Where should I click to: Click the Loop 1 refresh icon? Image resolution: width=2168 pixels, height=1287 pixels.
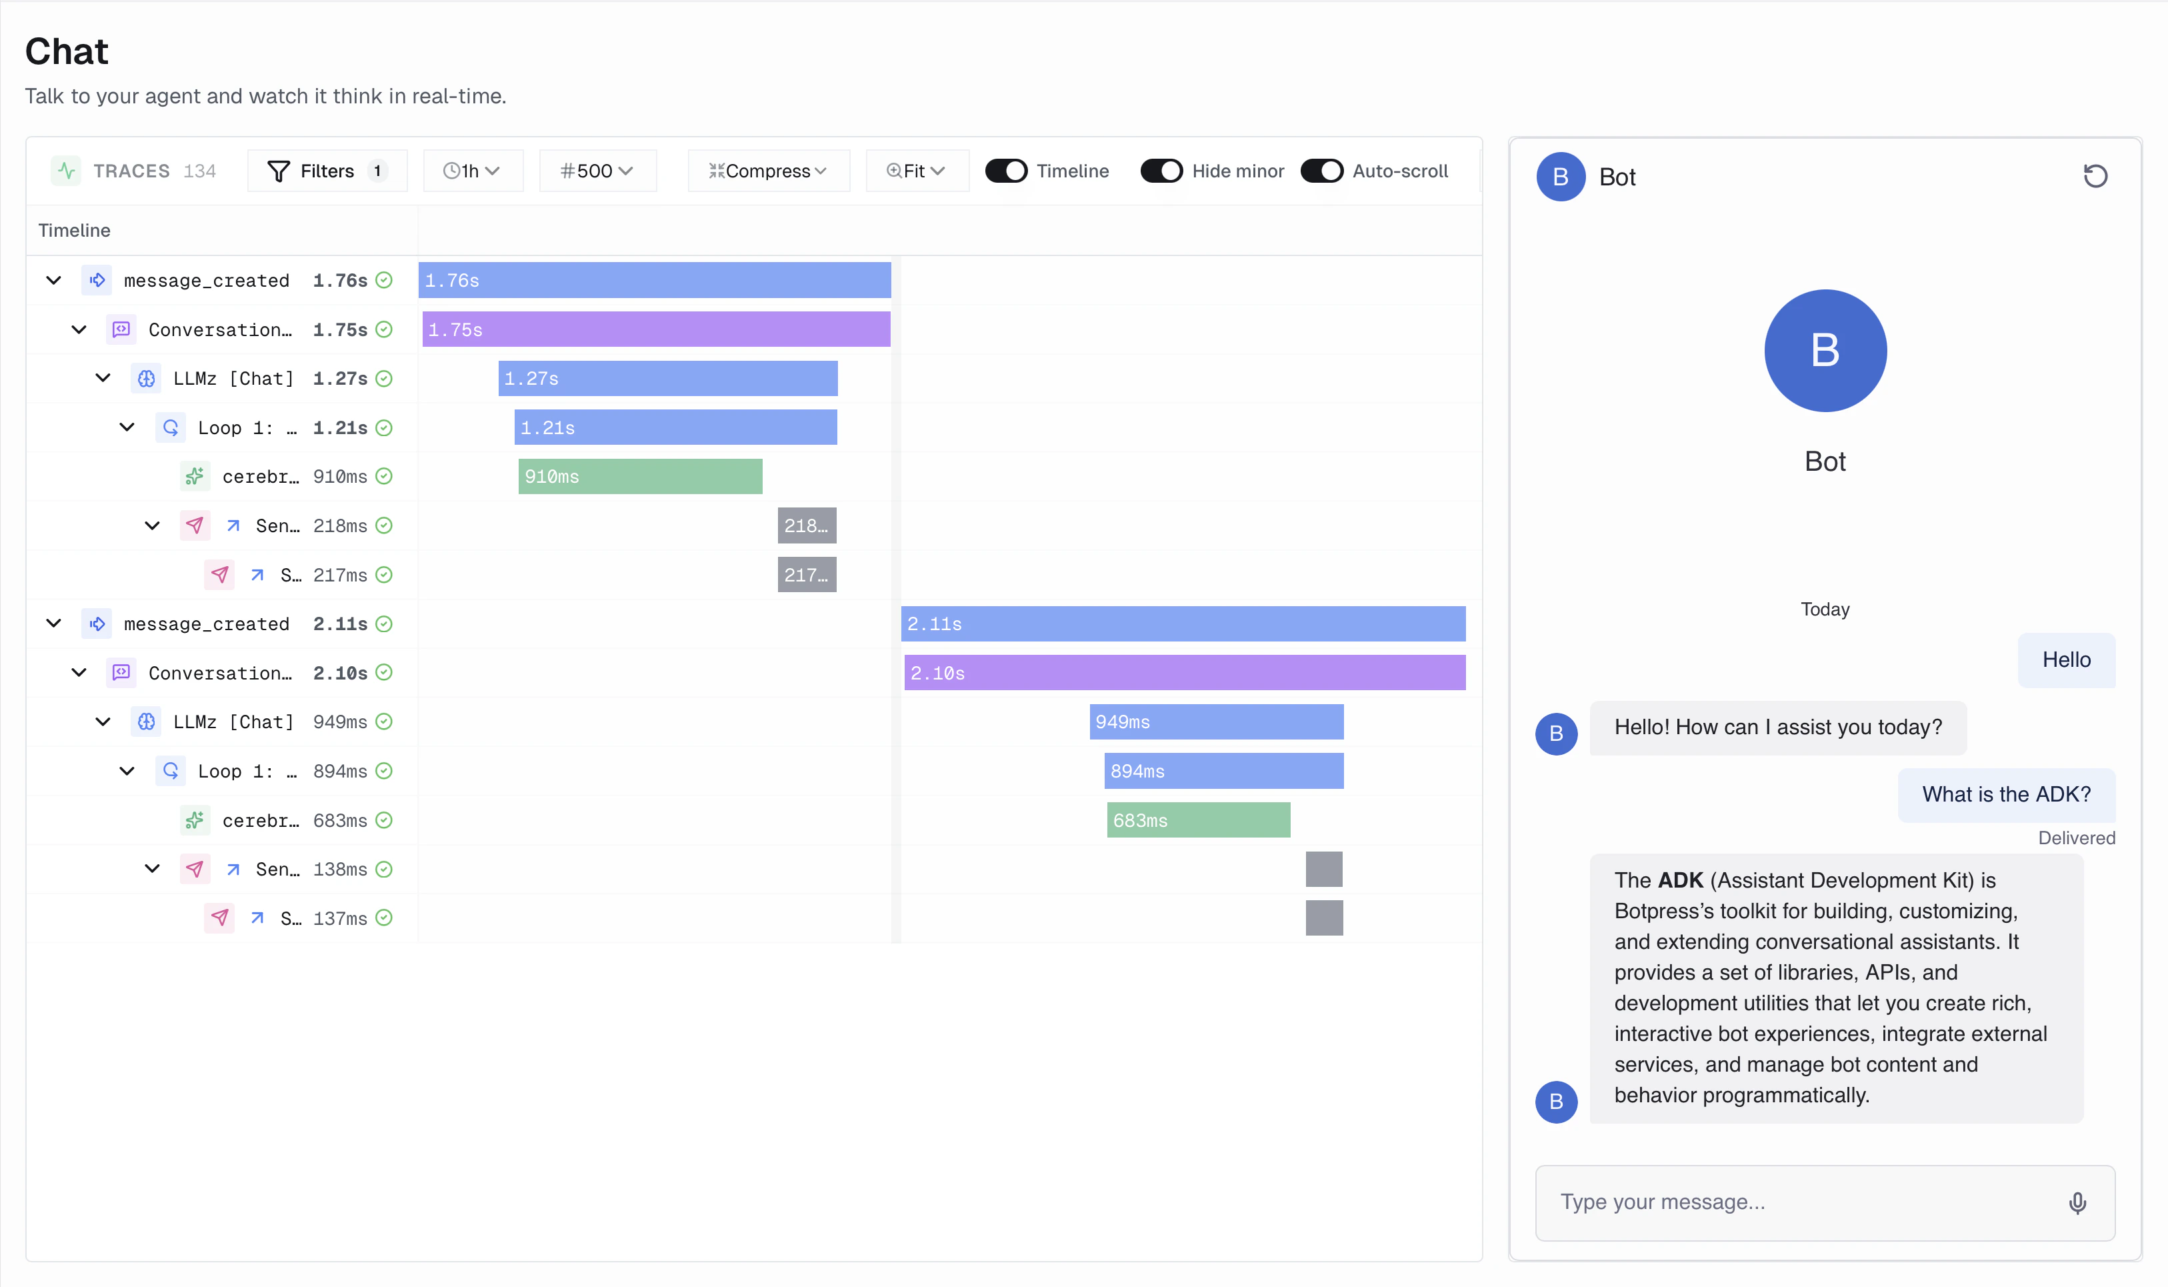pos(170,427)
